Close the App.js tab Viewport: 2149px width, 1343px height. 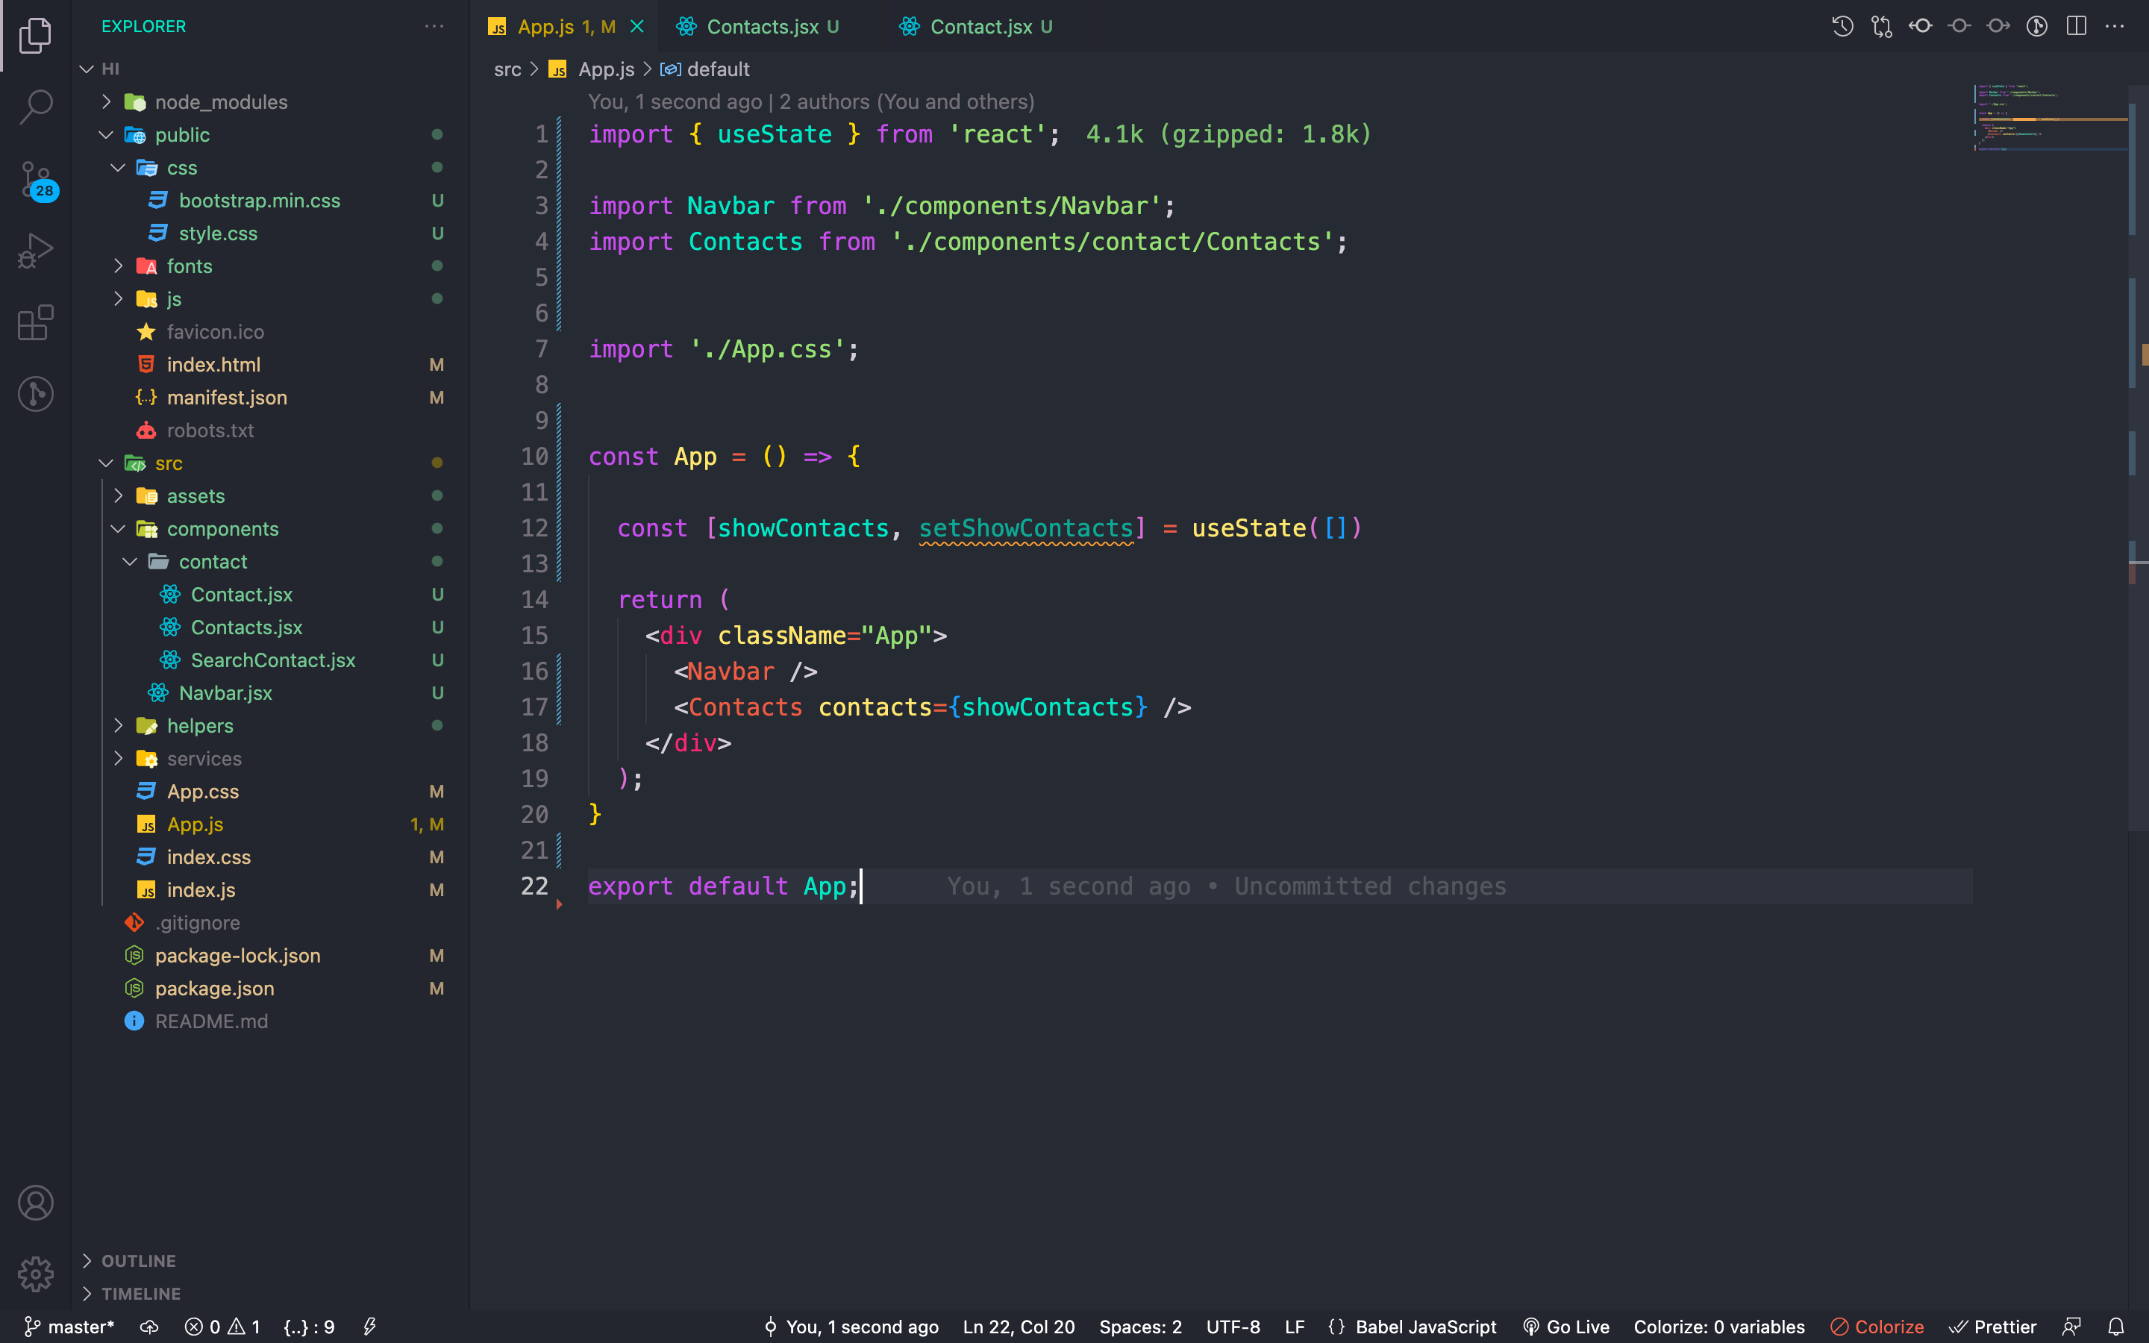pyautogui.click(x=636, y=27)
